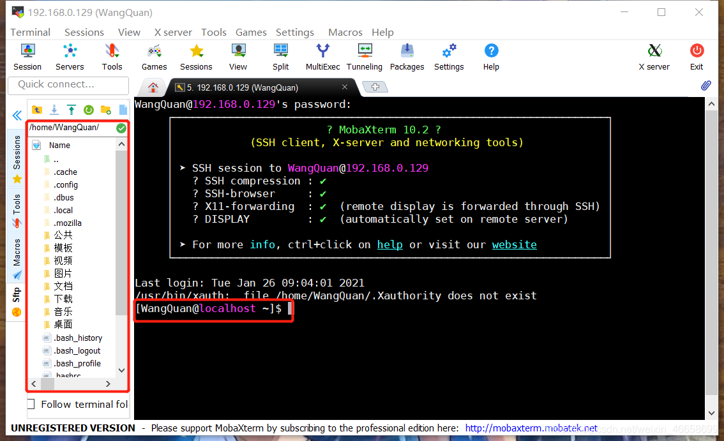724x441 pixels.
Task: Click file list horizontal scroll-right arrow
Action: (108, 384)
